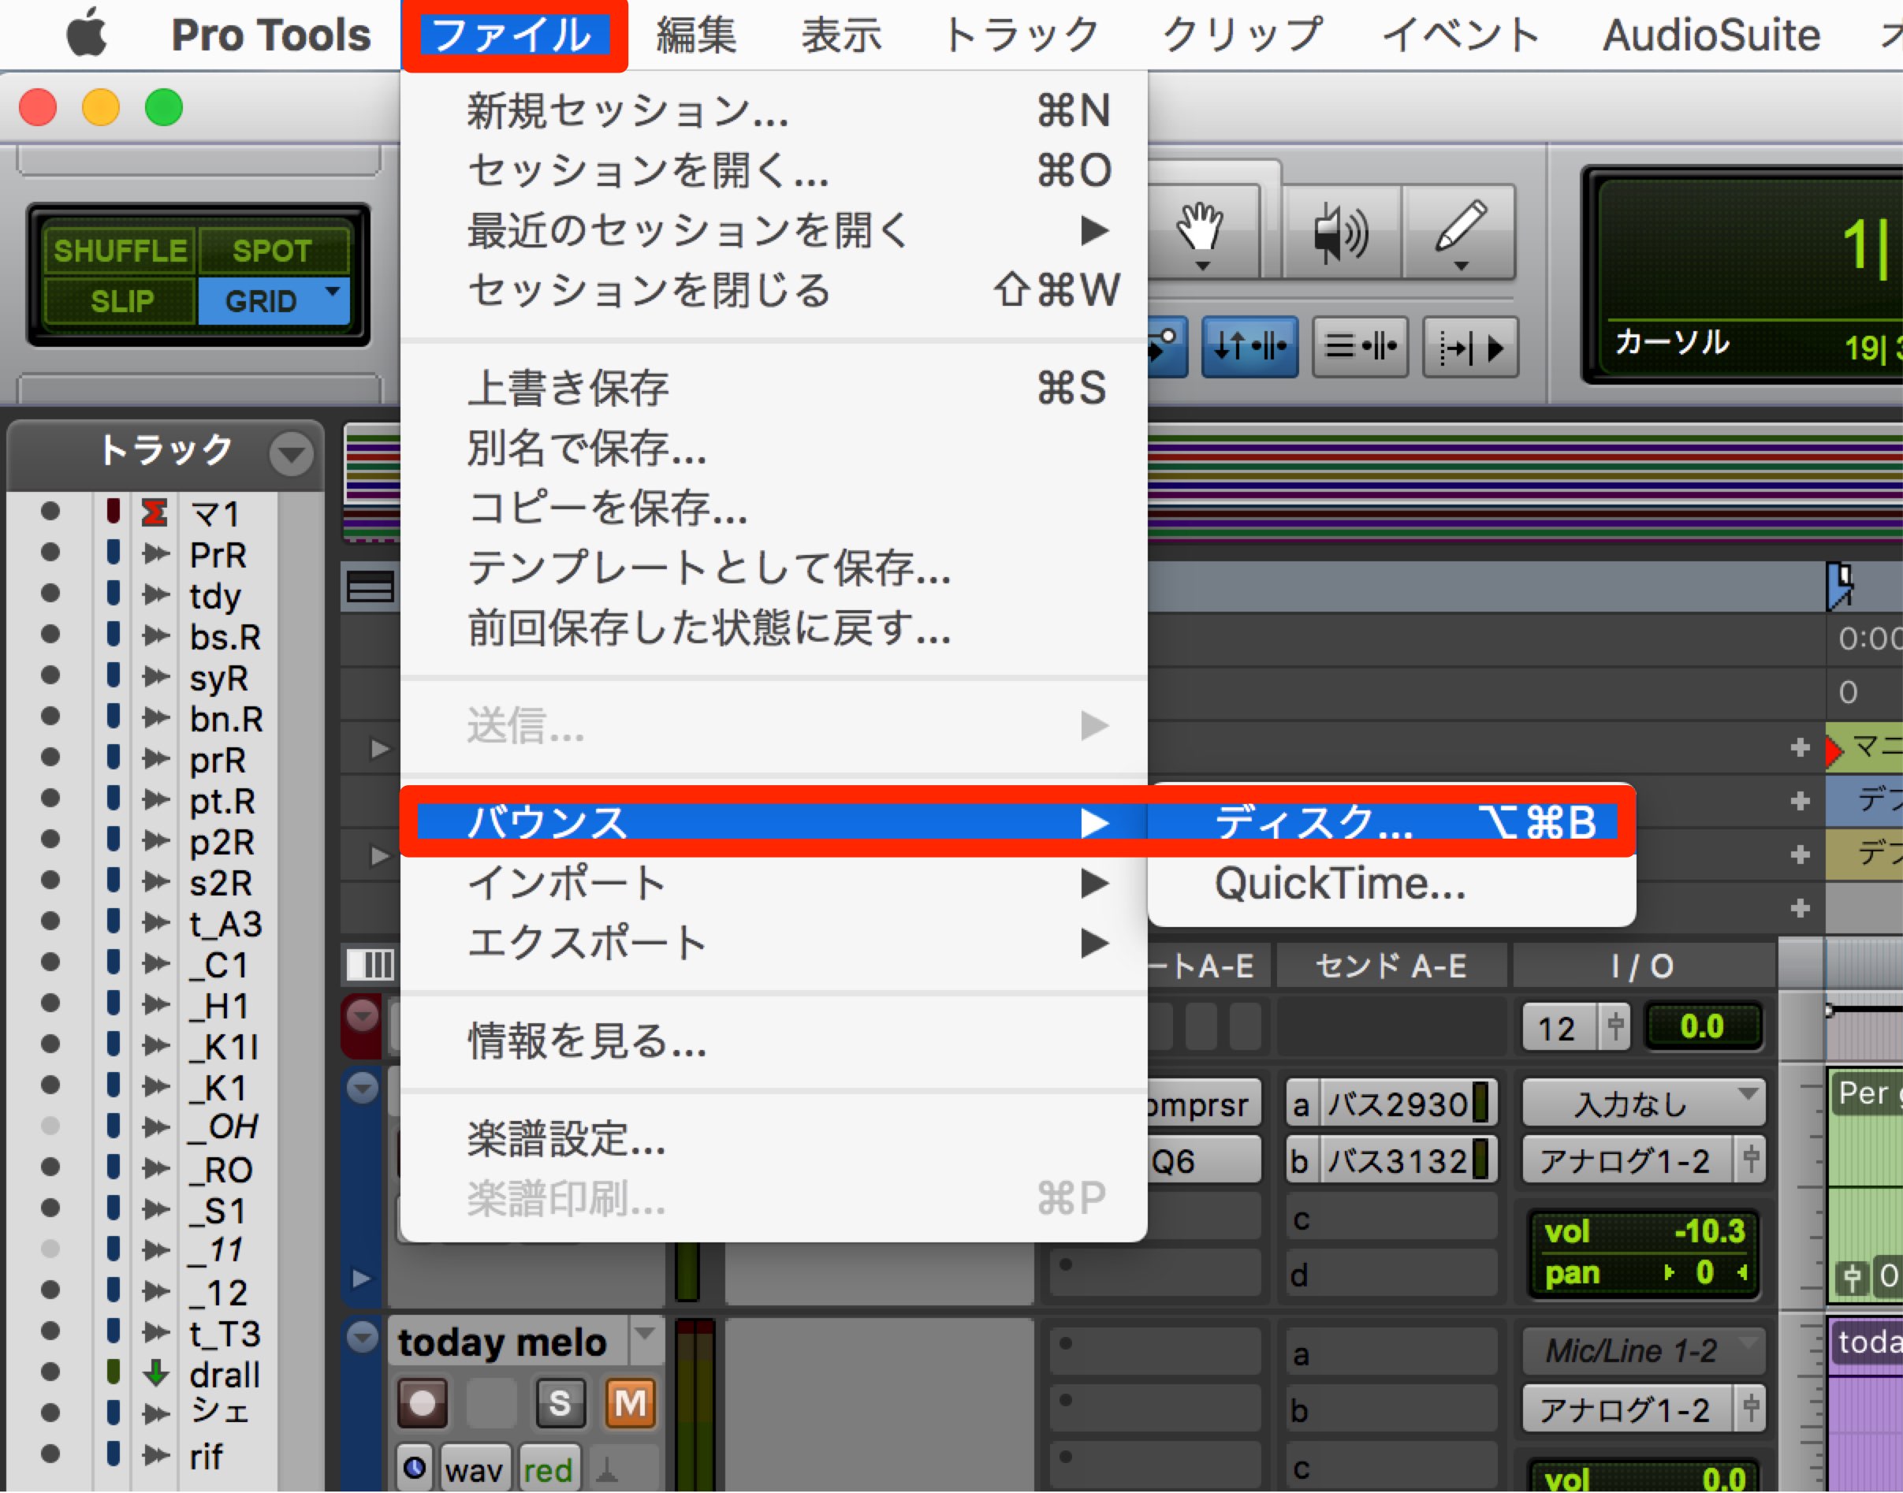Toggle the Link Track and Edit Selection button
Image resolution: width=1903 pixels, height=1493 pixels.
pos(1359,347)
